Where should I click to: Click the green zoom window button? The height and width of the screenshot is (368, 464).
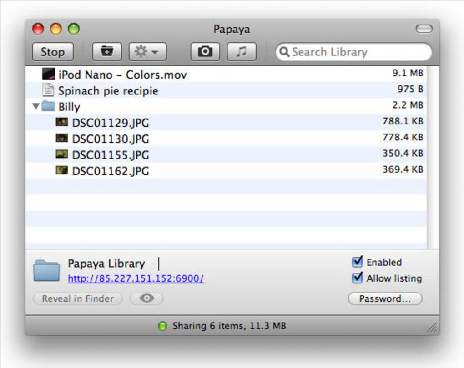click(74, 29)
